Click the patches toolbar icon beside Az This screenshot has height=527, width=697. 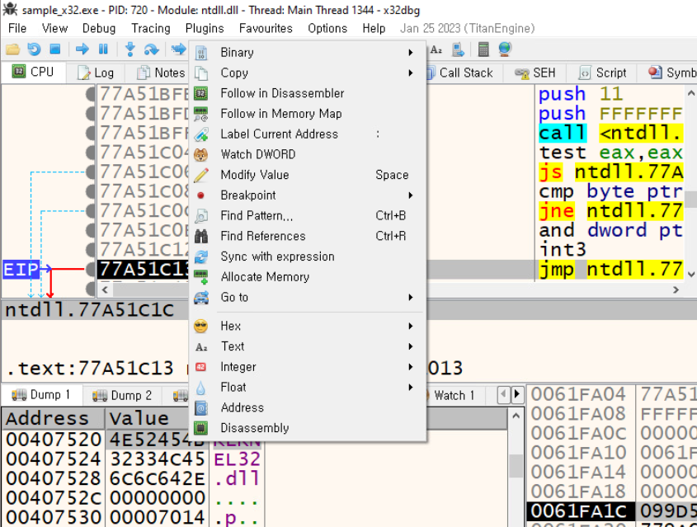point(458,49)
